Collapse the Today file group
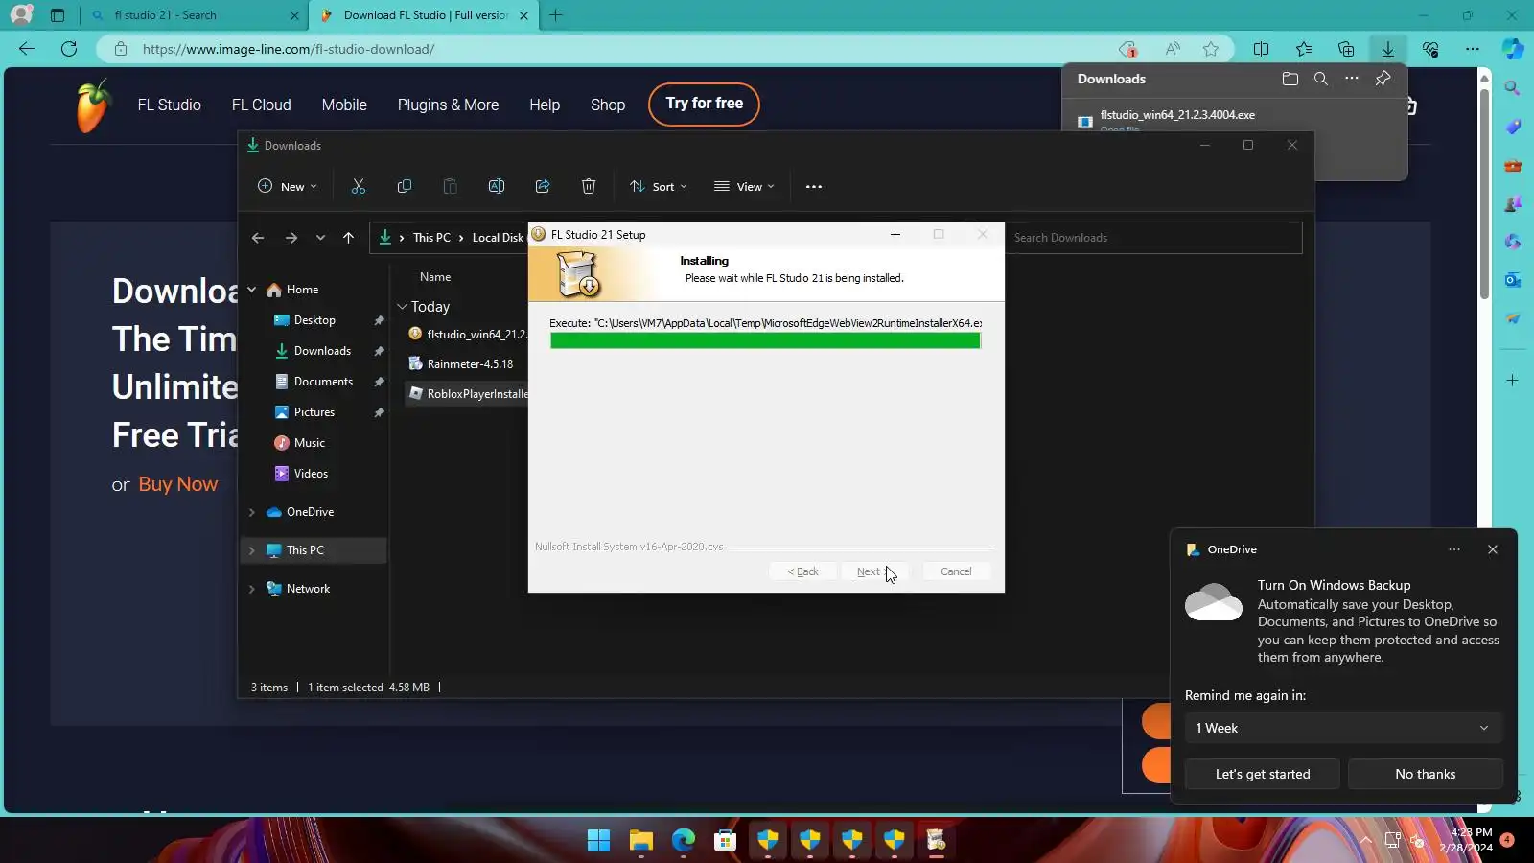1534x863 pixels. 402,307
